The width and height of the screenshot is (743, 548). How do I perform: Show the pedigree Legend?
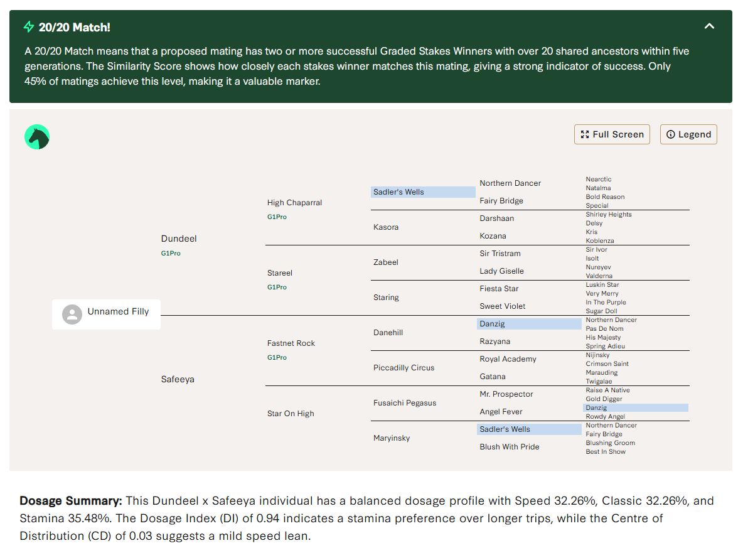[688, 134]
